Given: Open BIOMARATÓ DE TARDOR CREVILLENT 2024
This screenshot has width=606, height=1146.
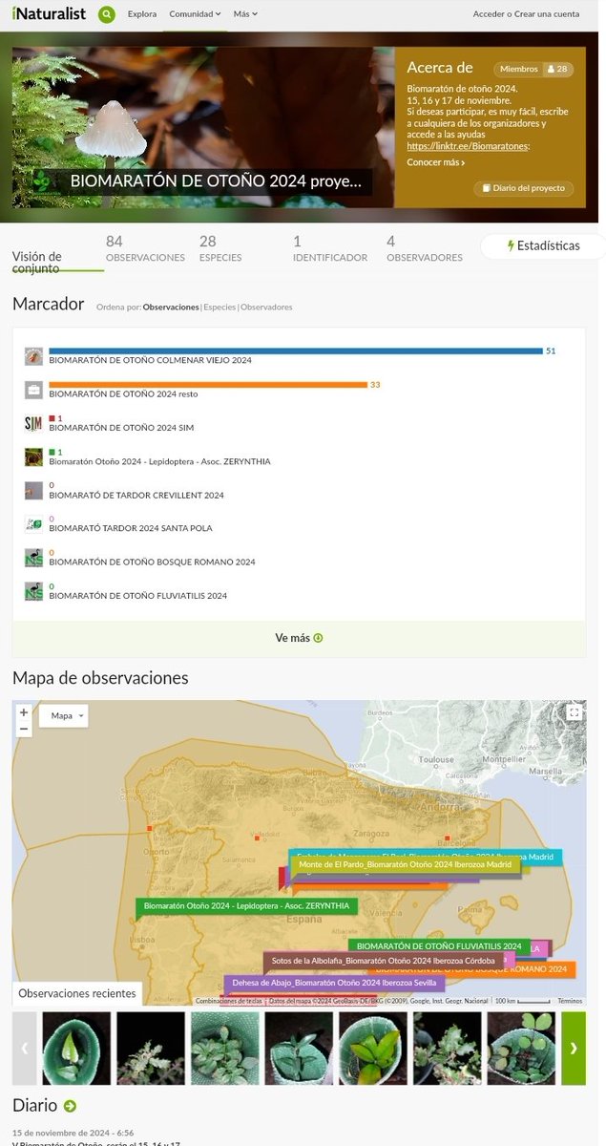Looking at the screenshot, I should (136, 496).
